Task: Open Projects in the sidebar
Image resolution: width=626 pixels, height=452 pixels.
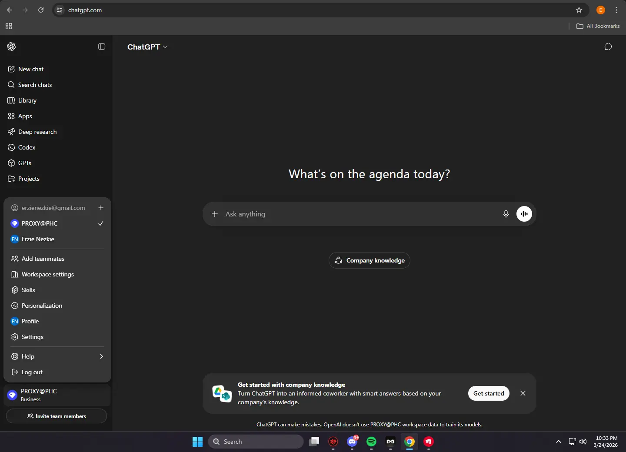Action: tap(56, 179)
